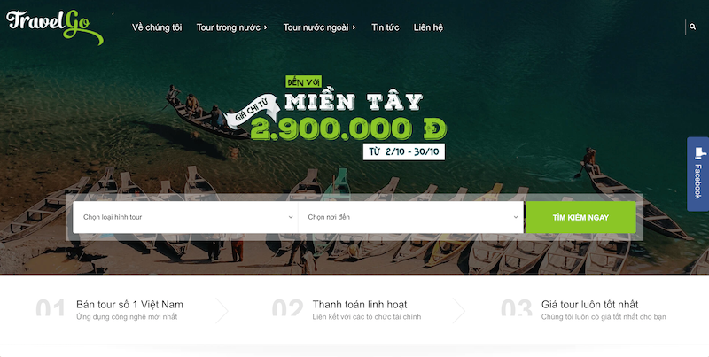This screenshot has height=357, width=709.
Task: Click the TÌM KIẾM NGAY button
Action: 580,217
